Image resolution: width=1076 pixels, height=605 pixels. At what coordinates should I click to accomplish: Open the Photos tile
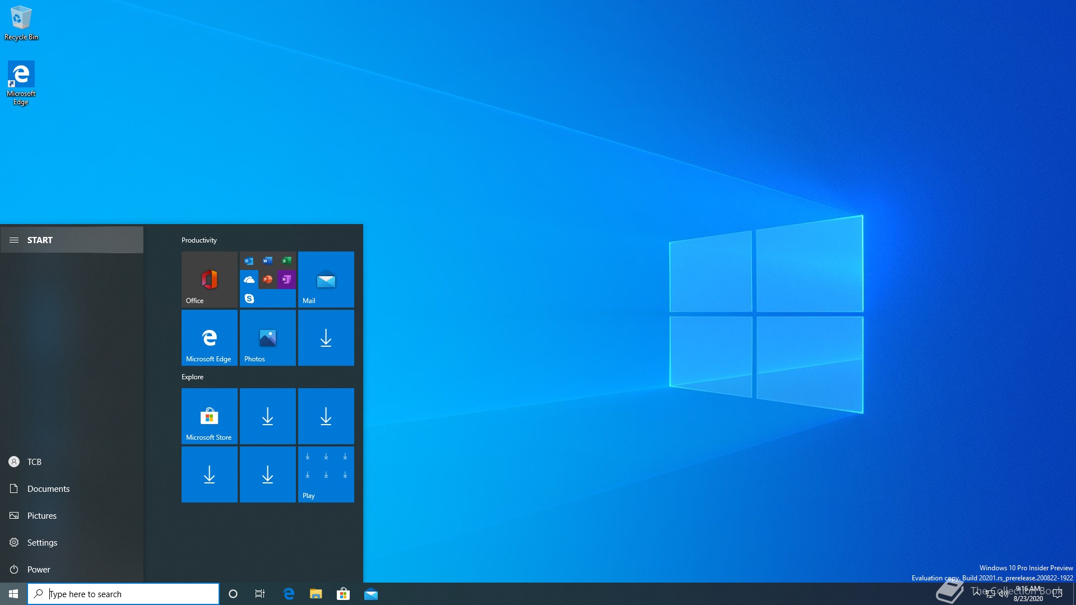(x=268, y=337)
